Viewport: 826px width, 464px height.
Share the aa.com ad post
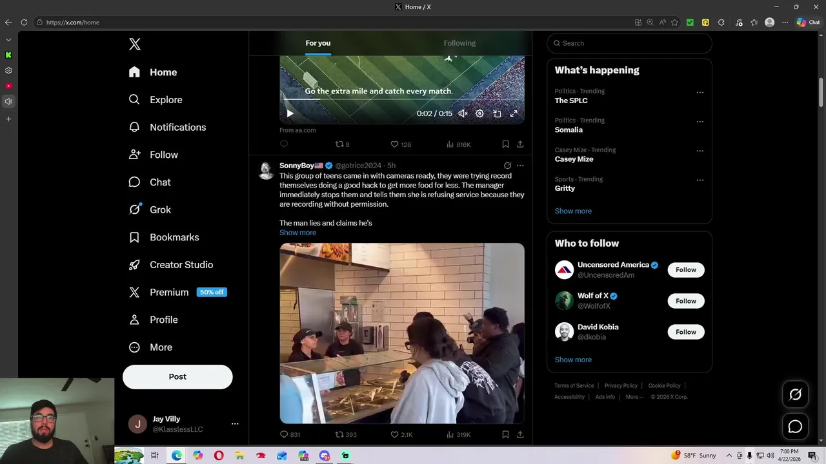coord(520,144)
